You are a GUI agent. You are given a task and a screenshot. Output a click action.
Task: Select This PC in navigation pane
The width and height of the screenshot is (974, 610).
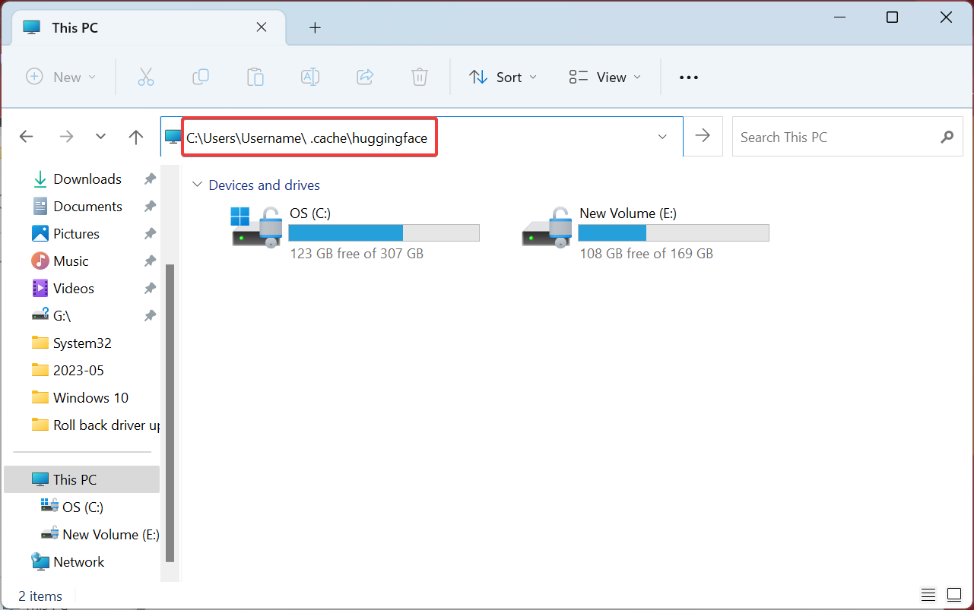click(81, 480)
